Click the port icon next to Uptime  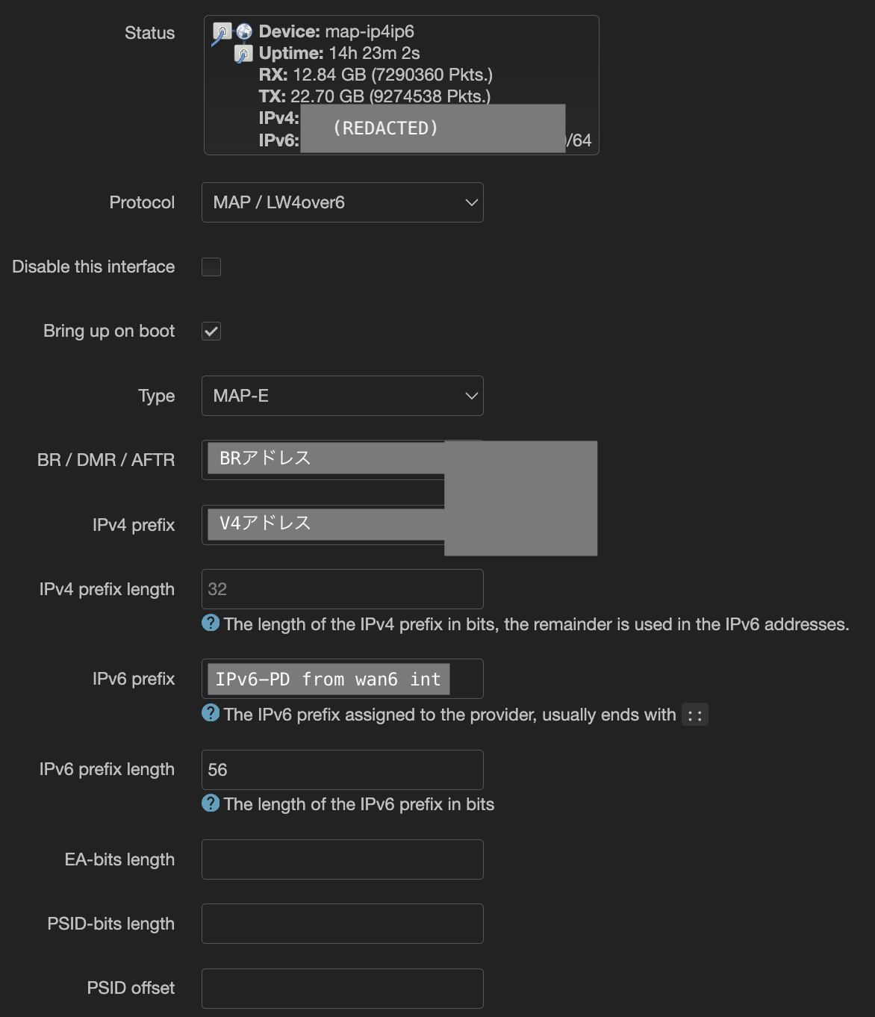point(243,54)
